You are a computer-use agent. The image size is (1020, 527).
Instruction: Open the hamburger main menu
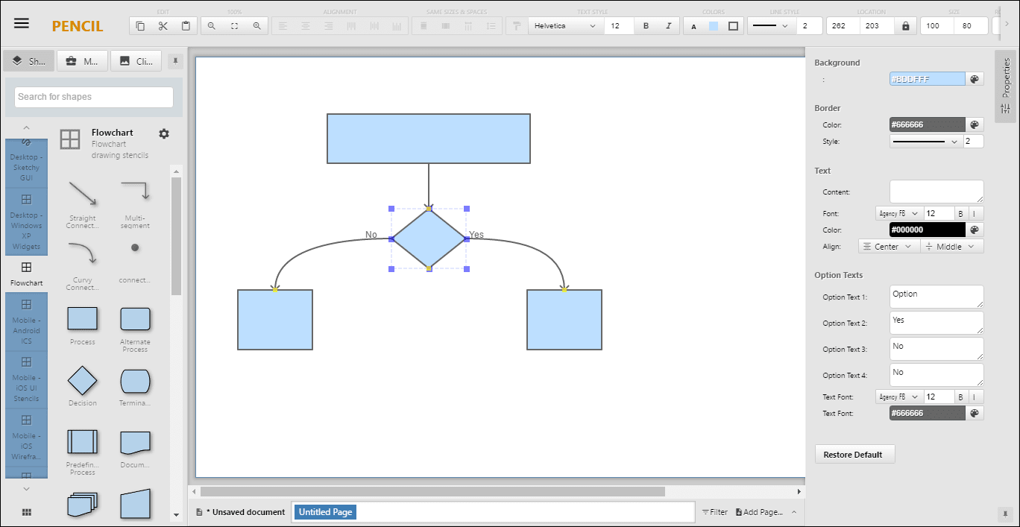pyautogui.click(x=22, y=23)
